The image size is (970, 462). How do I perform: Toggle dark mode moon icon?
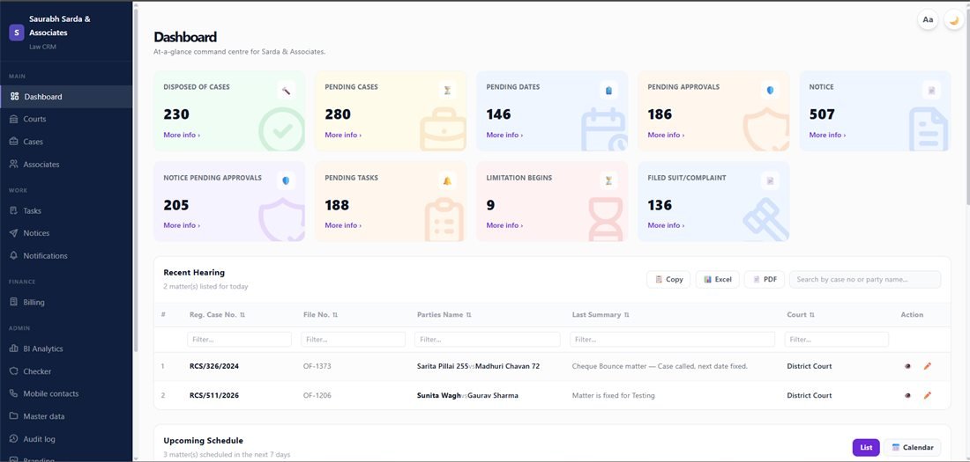pos(954,19)
